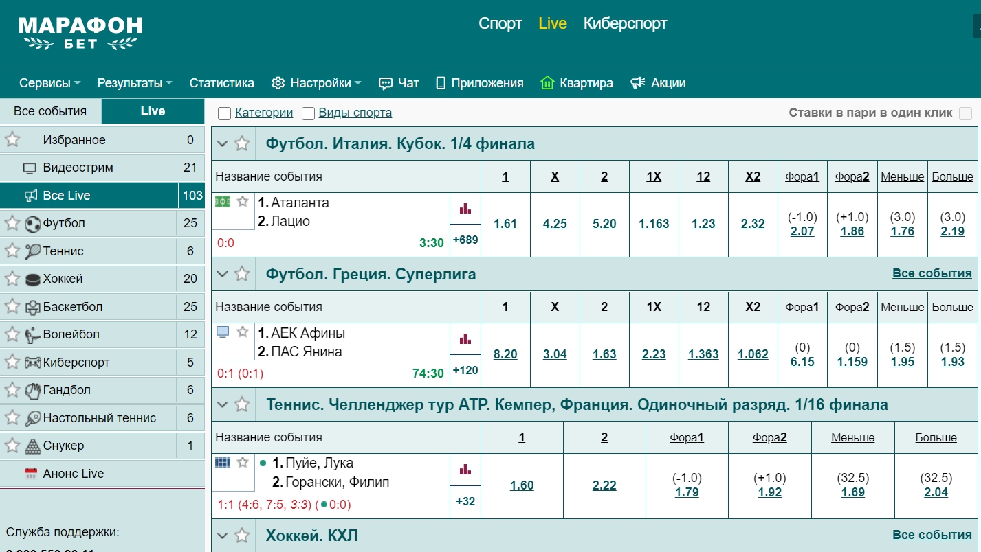Favorite the АЕК Афины event star
Viewport: 981px width, 552px height.
point(242,332)
